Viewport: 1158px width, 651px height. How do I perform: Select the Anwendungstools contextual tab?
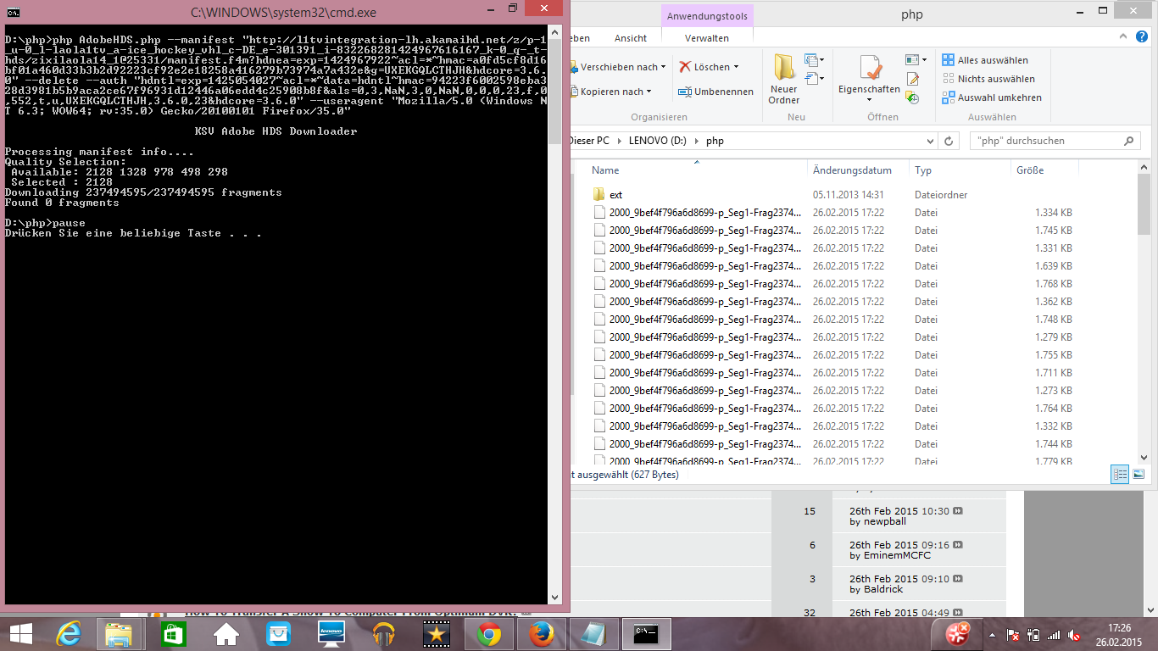click(x=707, y=16)
